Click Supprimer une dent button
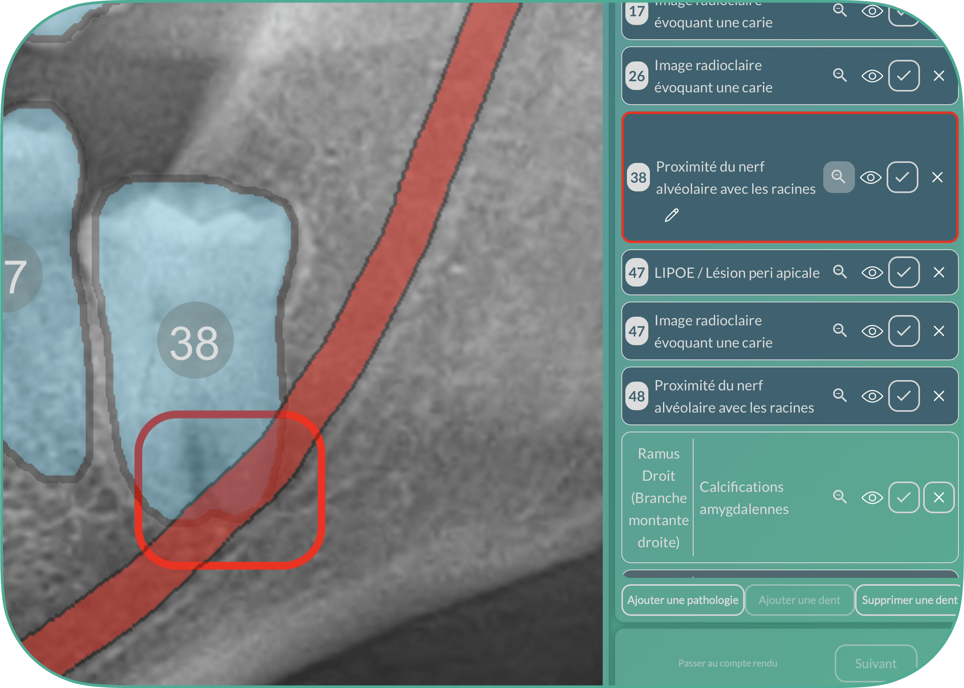The height and width of the screenshot is (688, 964). pos(909,600)
